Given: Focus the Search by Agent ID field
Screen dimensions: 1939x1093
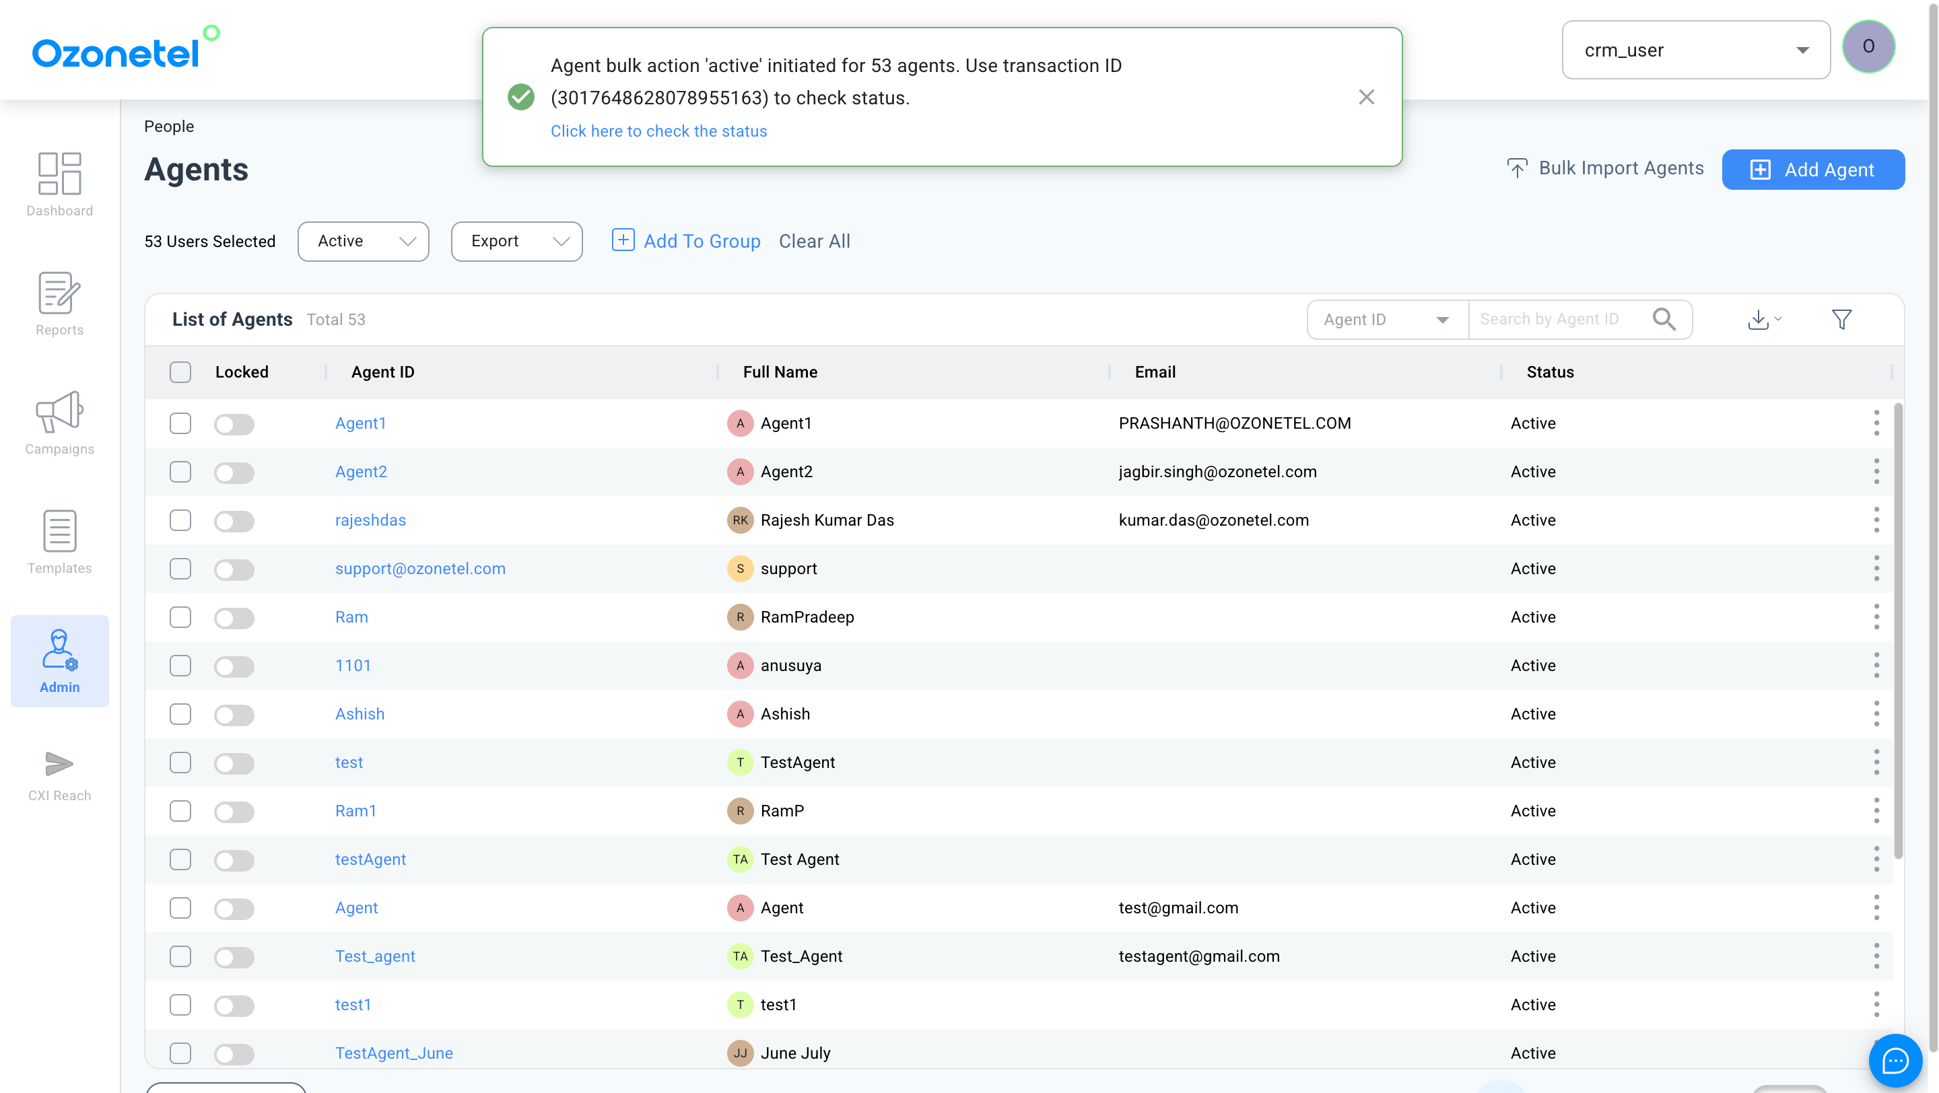Looking at the screenshot, I should tap(1558, 320).
